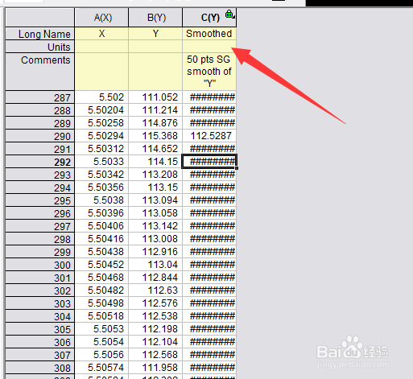Click the top-left corner select-all cell
413x379 pixels.
[40, 18]
